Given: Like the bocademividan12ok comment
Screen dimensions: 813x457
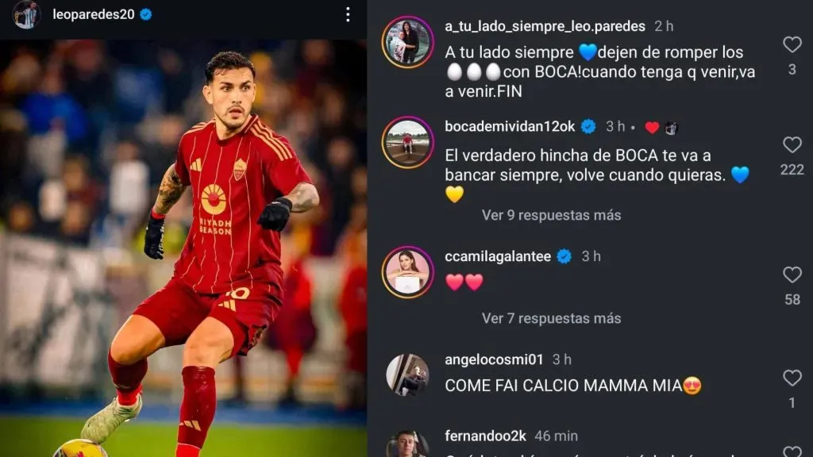Looking at the screenshot, I should 792,144.
